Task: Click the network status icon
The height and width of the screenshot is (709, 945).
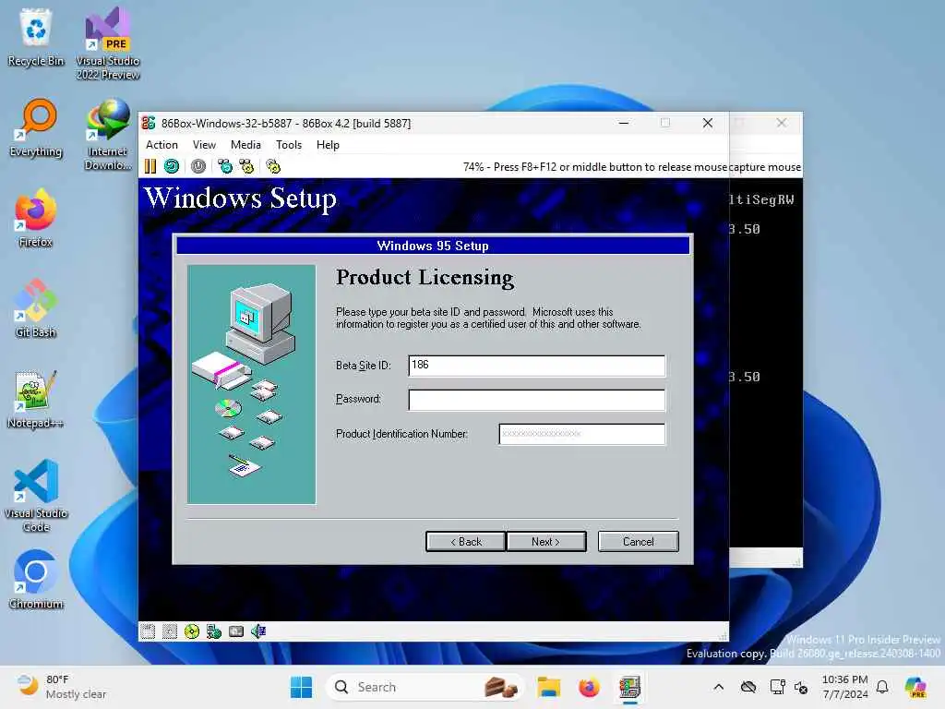Action: point(214,631)
